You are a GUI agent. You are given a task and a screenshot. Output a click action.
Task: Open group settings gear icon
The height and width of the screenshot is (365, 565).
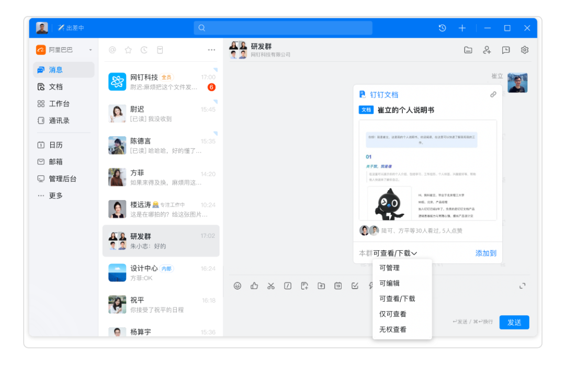(525, 50)
